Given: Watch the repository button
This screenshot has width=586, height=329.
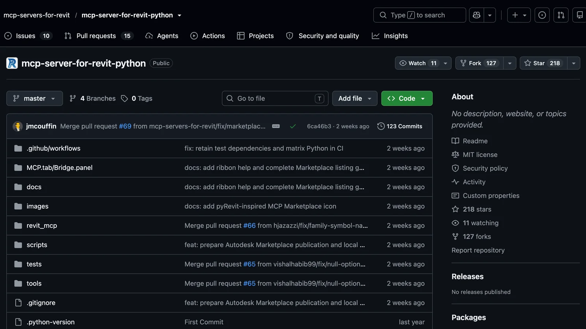Looking at the screenshot, I should click(423, 63).
